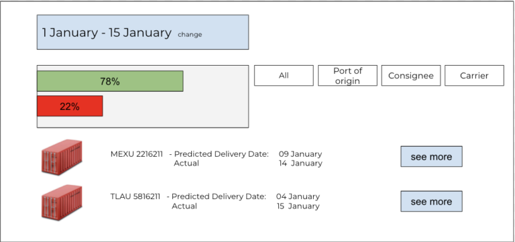Click the 09 January predicted delivery date
515x242 pixels.
(x=300, y=154)
